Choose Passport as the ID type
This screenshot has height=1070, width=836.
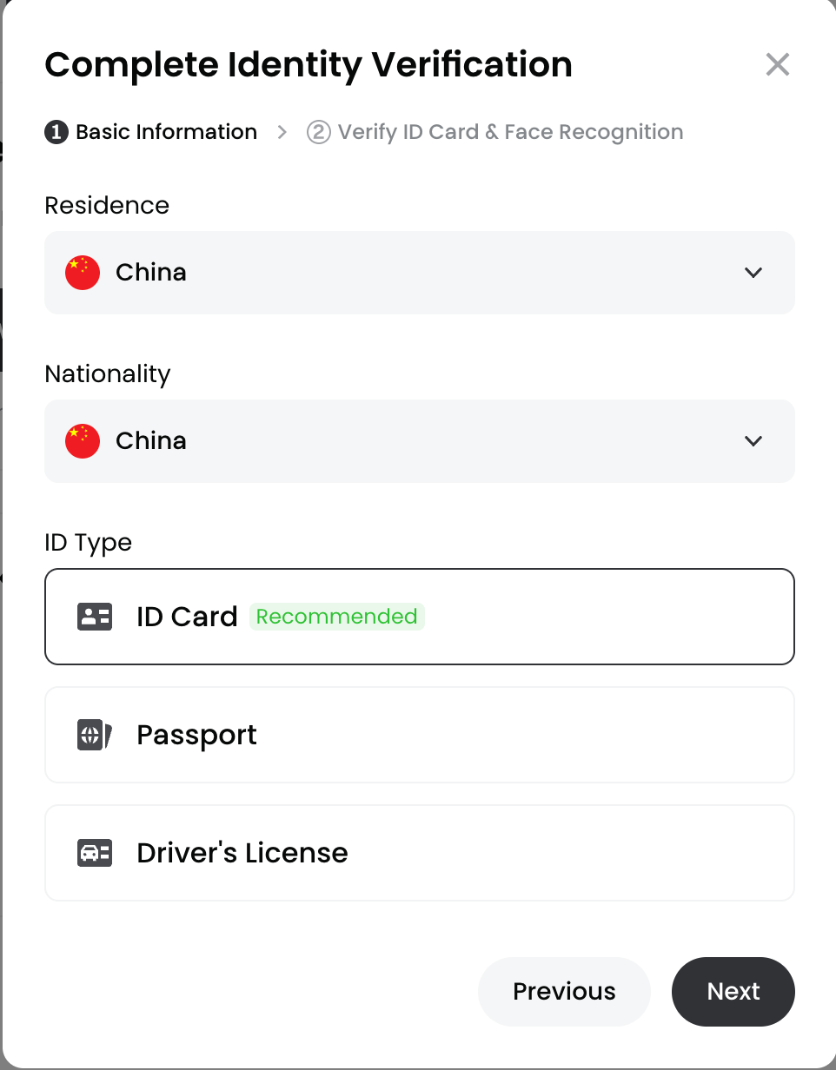pos(419,736)
